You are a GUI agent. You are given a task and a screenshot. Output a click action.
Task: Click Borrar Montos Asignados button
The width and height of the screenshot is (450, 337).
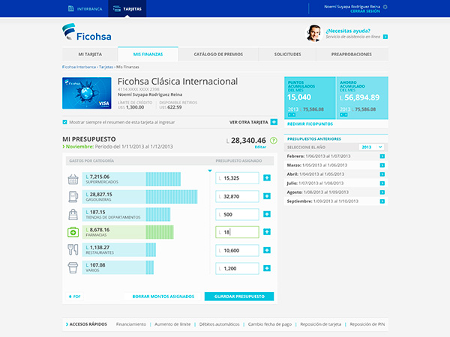tap(163, 297)
